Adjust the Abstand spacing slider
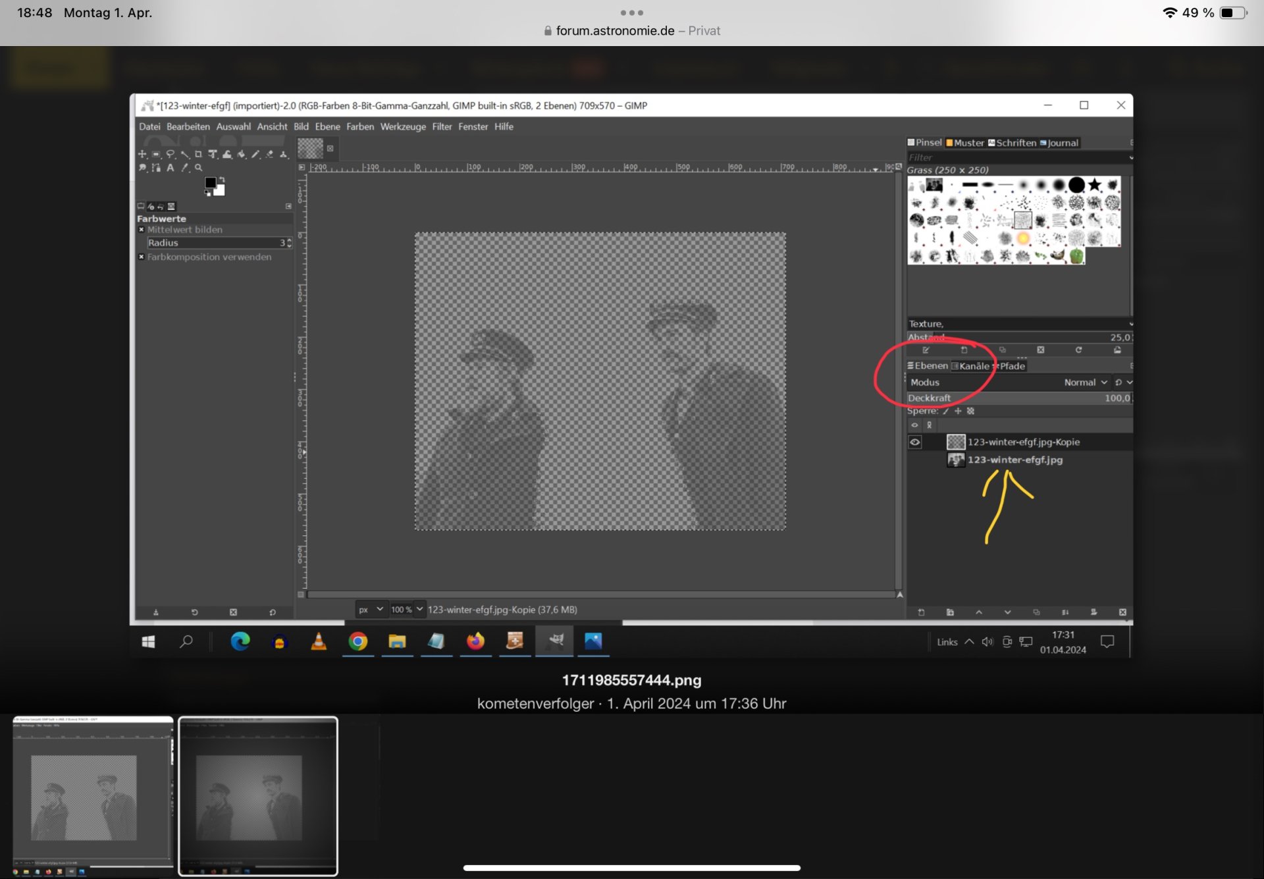1264x879 pixels. [x=1019, y=337]
